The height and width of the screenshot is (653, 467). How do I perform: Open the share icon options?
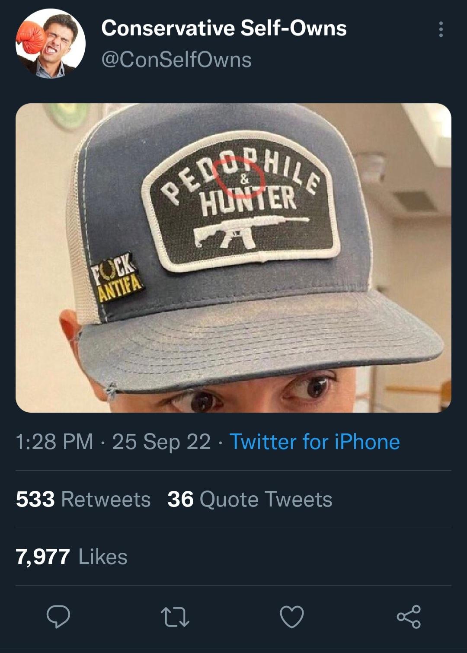[x=409, y=617]
